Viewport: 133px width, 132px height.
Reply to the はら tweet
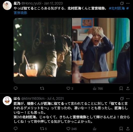pyautogui.click(x=15, y=128)
